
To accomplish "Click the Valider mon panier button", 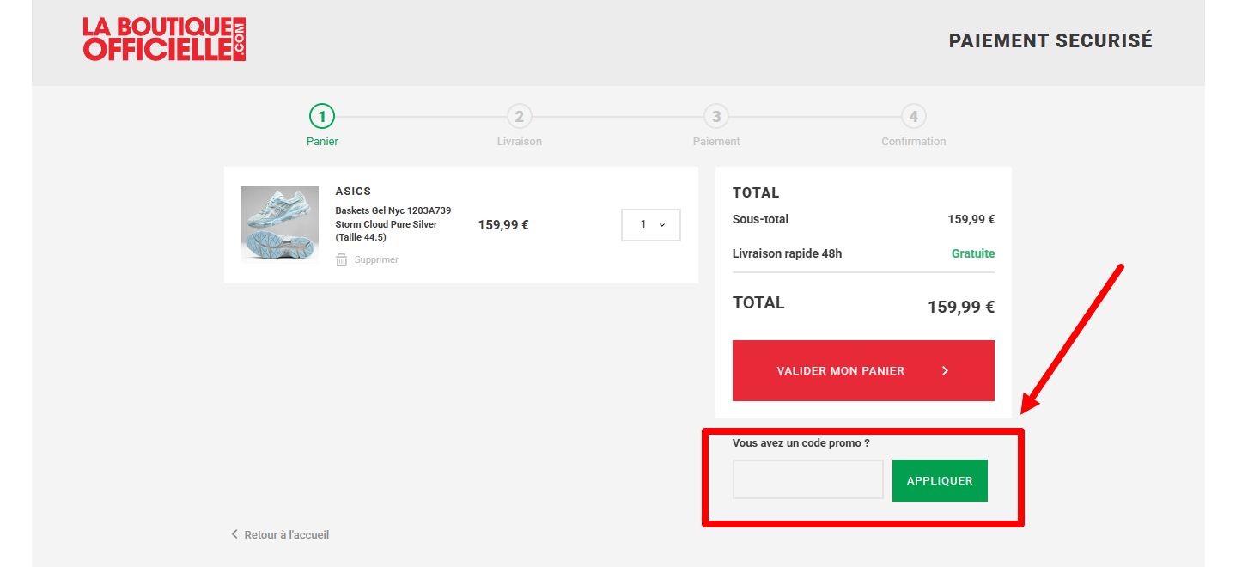I will [x=863, y=370].
